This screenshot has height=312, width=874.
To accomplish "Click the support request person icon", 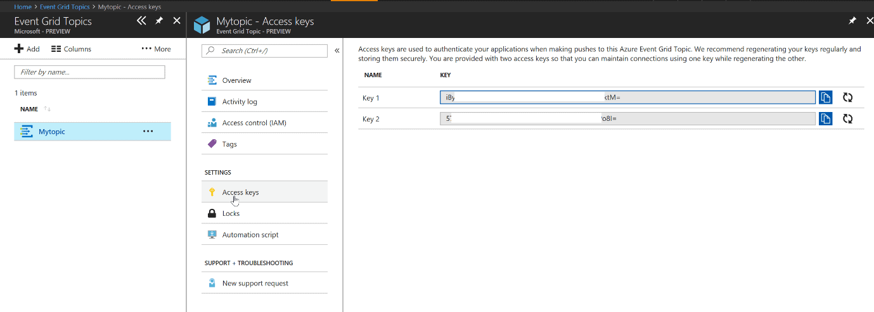I will pyautogui.click(x=212, y=283).
